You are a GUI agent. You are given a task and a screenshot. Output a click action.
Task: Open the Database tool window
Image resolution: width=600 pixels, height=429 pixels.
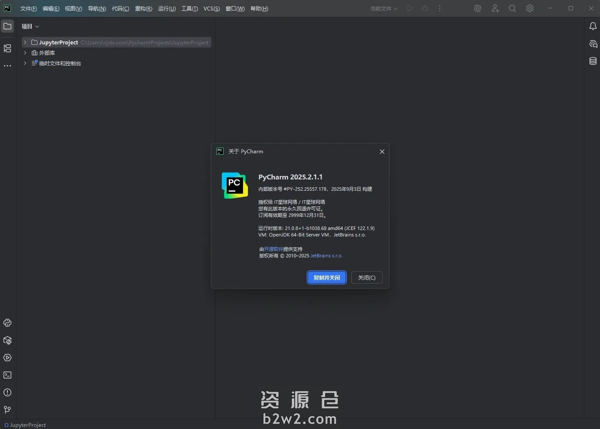coord(593,61)
